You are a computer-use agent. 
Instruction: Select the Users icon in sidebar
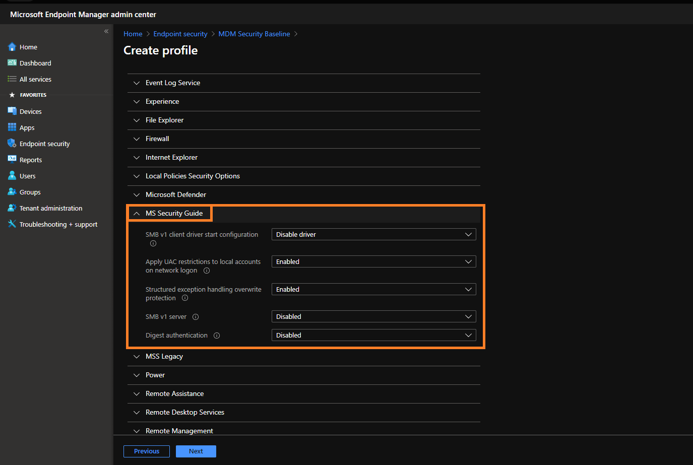coord(12,176)
